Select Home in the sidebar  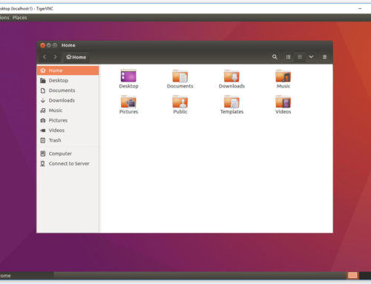point(68,70)
